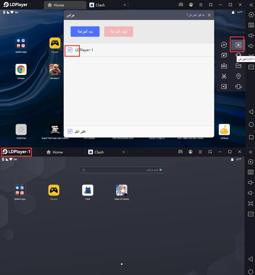Collapse LDPlayer-1 sidebar with double chevron
The height and width of the screenshot is (275, 255).
[251, 152]
